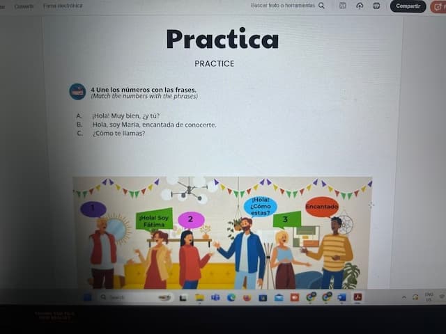Open the ENG US language switcher
Viewport: 446px width, 334px height.
[429, 297]
